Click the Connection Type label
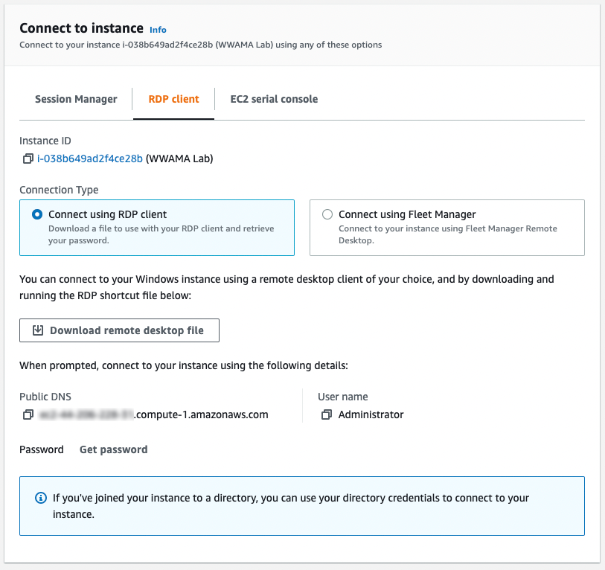 tap(59, 190)
